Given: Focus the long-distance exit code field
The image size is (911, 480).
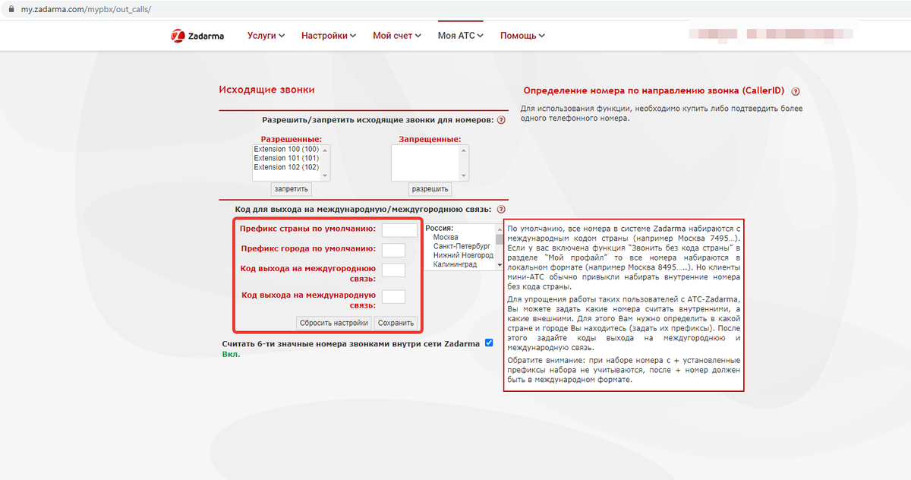Looking at the screenshot, I should 393,271.
